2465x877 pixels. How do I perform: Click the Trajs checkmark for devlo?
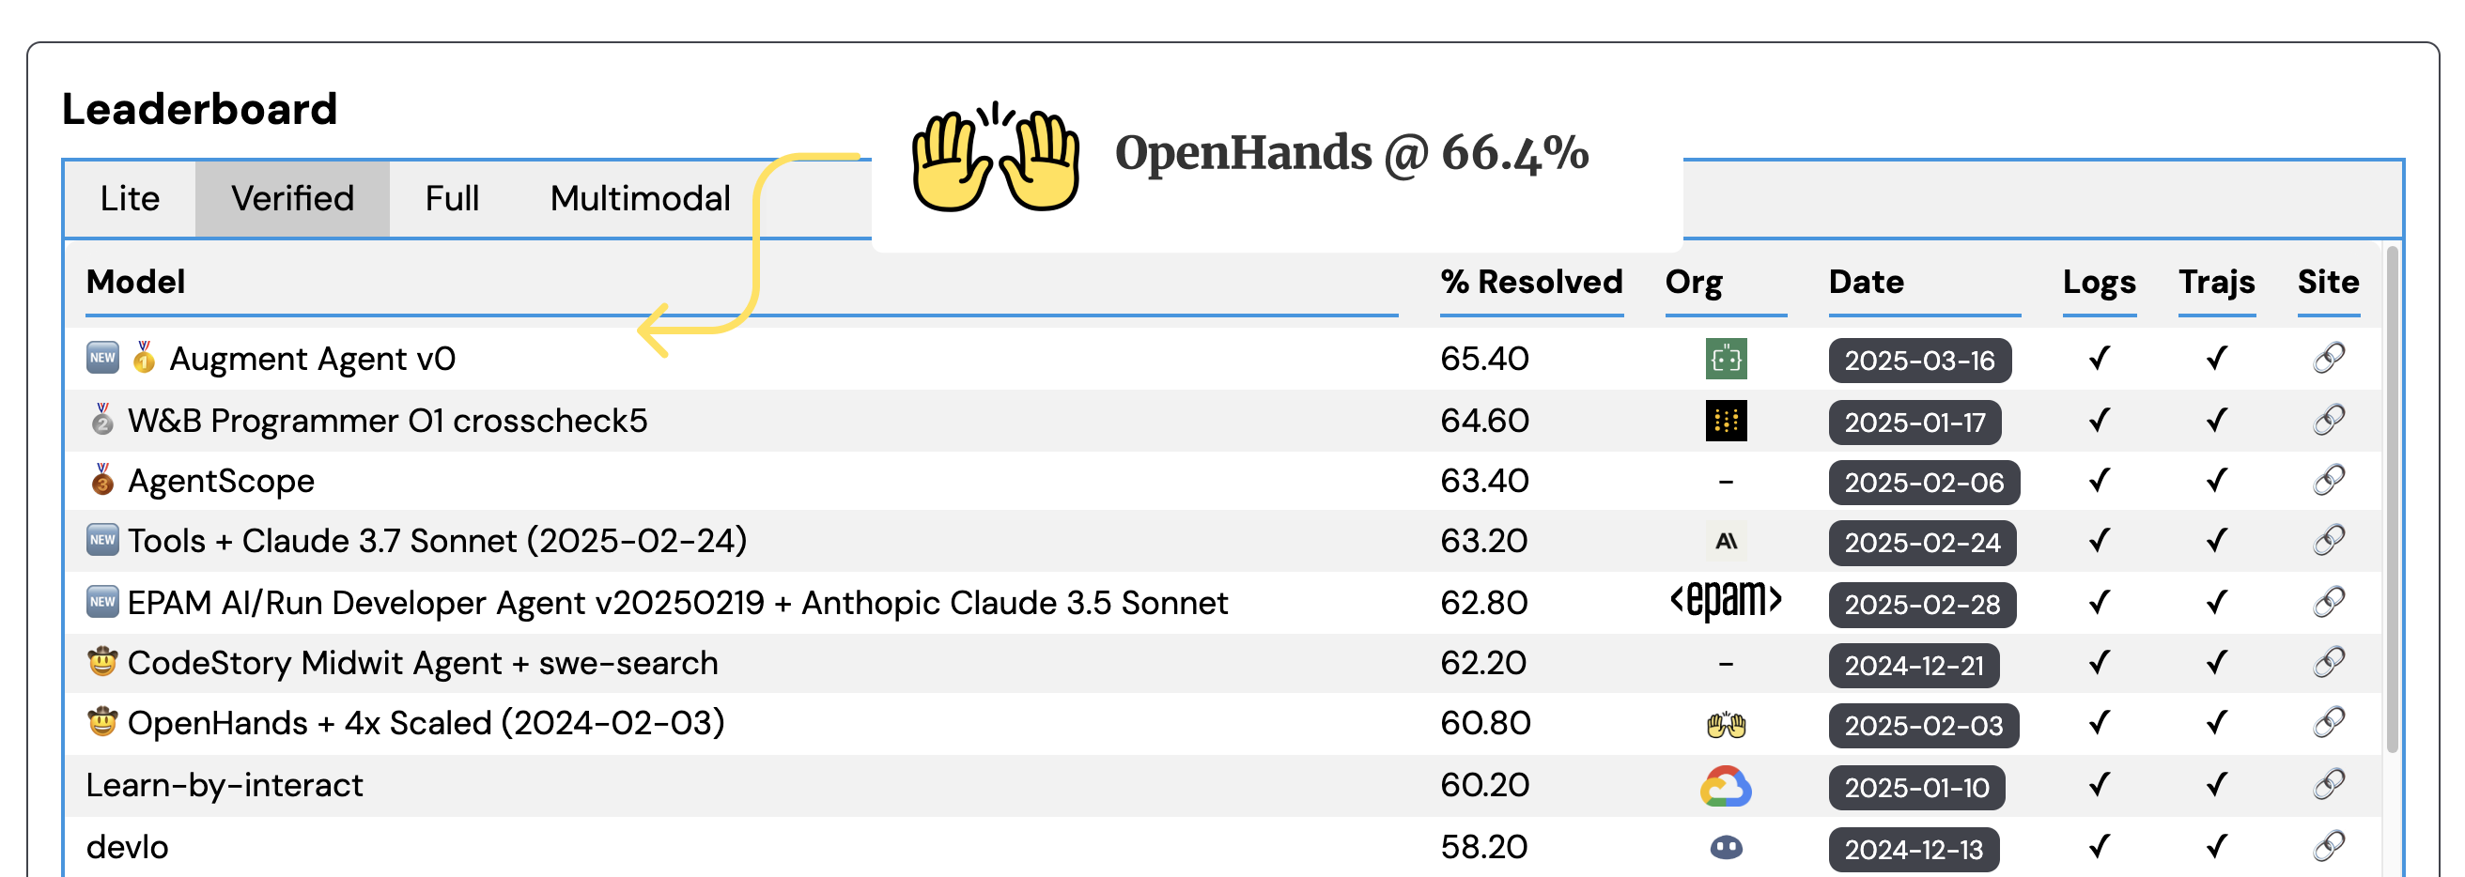click(x=2216, y=846)
